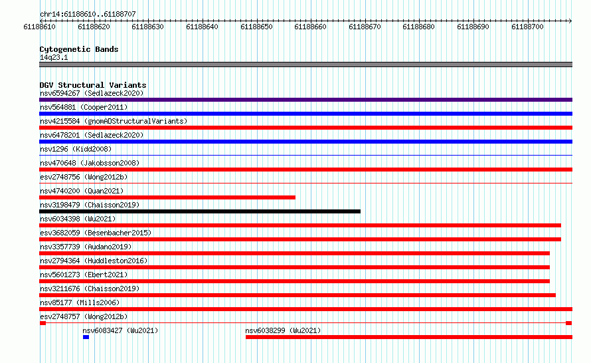
Task: Open the esv3682059 (Besenbacher2015) label
Action: 96,233
